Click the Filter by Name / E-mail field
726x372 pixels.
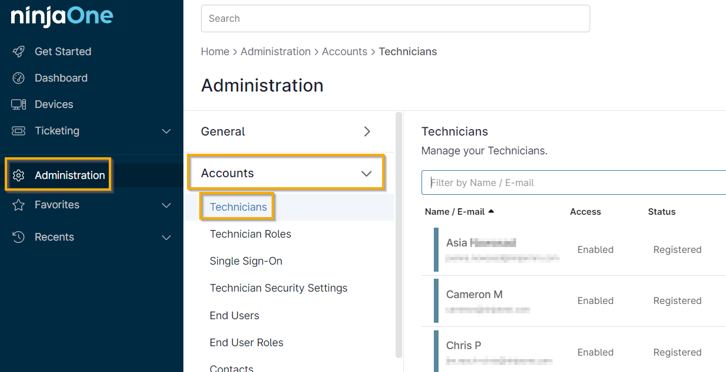(573, 182)
